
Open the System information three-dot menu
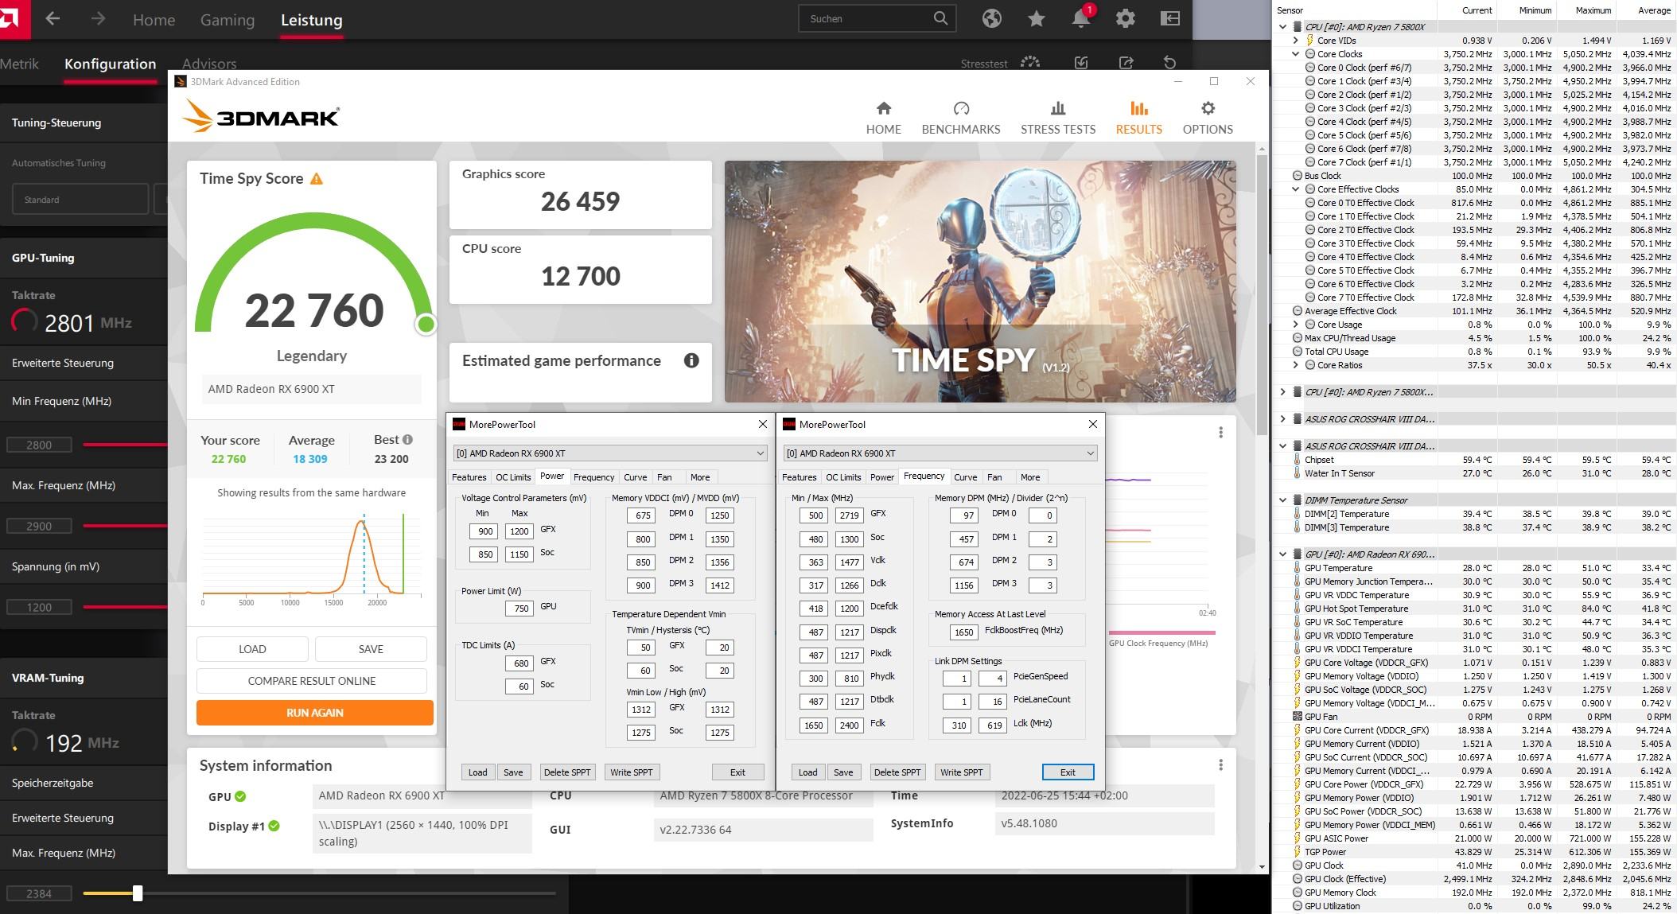(x=1220, y=765)
